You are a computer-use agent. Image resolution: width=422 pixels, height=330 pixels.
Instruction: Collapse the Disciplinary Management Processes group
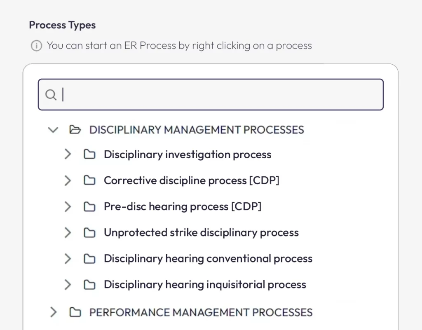[53, 130]
